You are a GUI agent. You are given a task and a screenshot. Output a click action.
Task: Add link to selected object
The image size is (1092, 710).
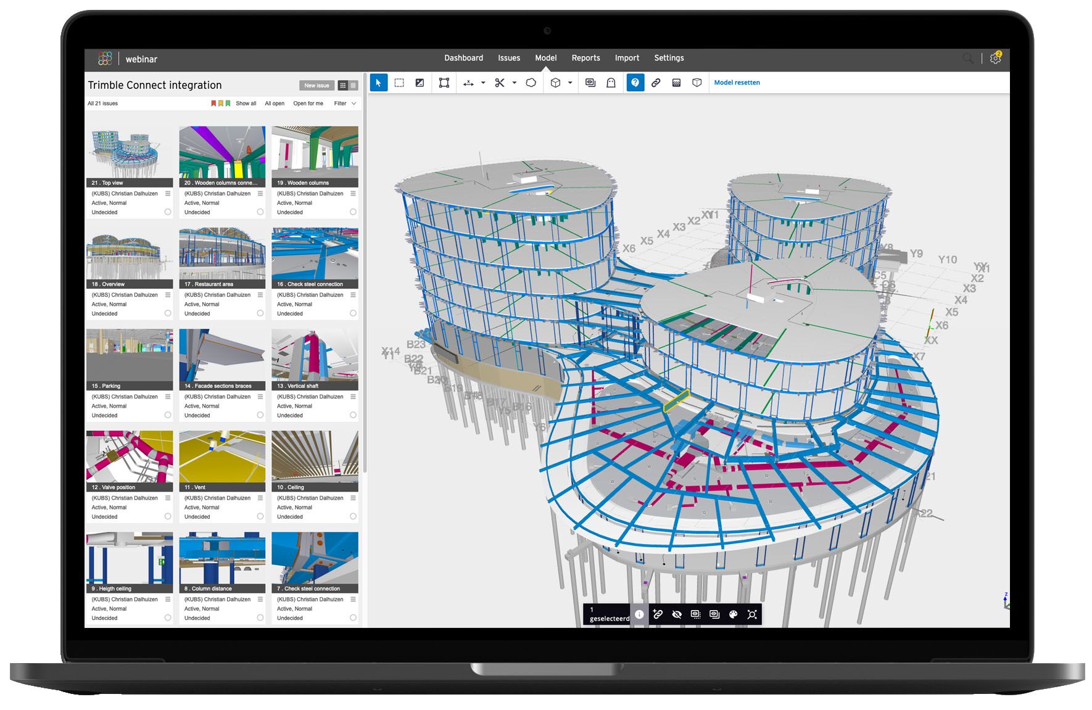pos(658,614)
